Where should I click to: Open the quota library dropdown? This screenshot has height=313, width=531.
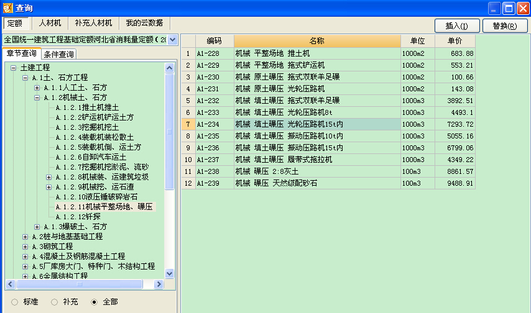pyautogui.click(x=173, y=40)
